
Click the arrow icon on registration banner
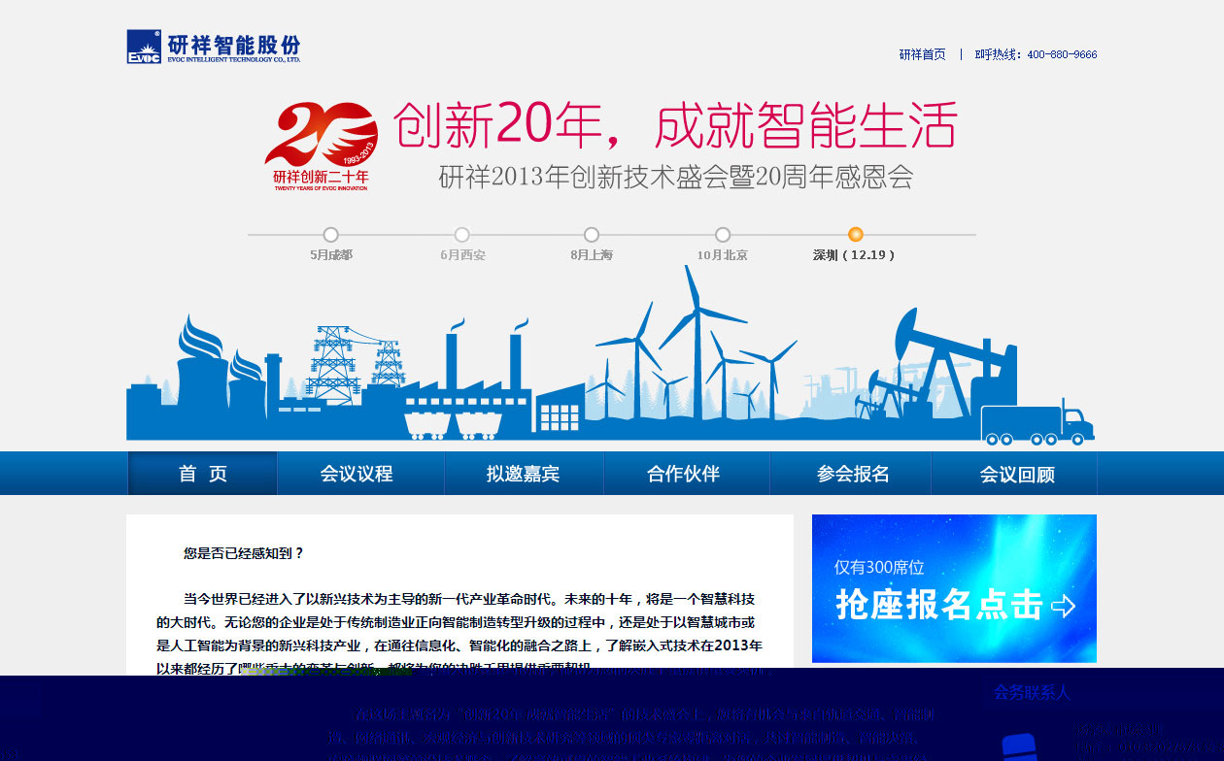tap(1064, 607)
